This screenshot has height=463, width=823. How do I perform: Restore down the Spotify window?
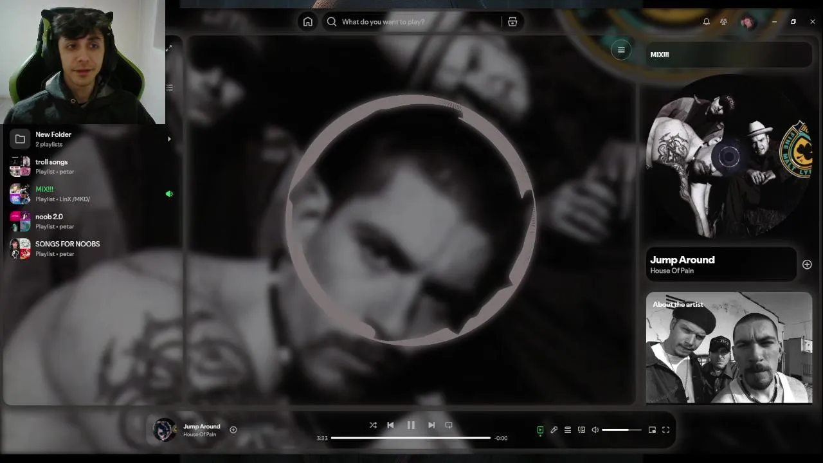[793, 22]
